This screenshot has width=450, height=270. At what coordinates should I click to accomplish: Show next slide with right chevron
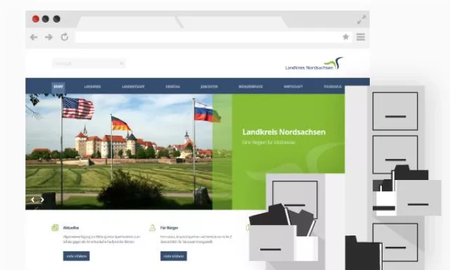point(42,200)
